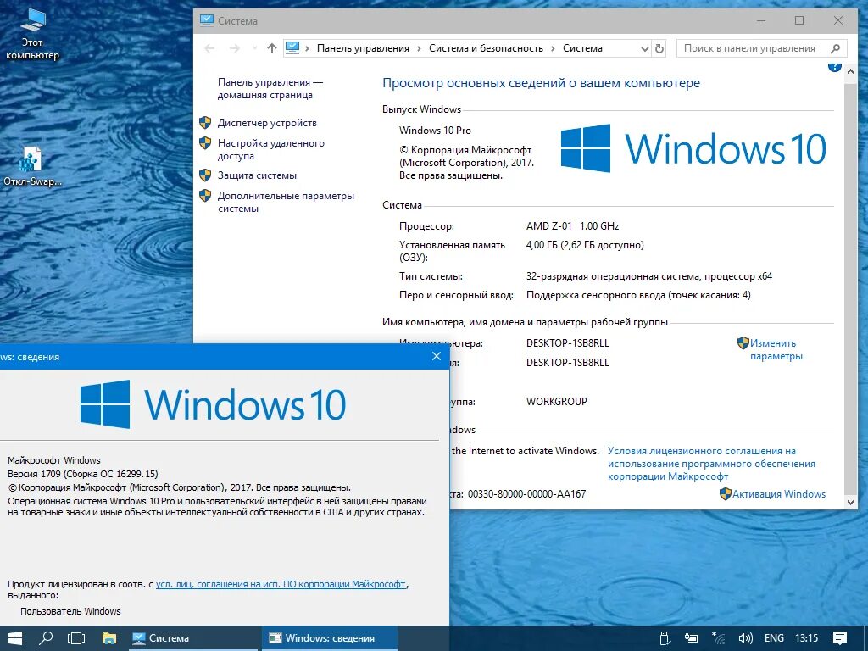The width and height of the screenshot is (868, 651).
Task: Click the processor value AMD Z-01
Action: pyautogui.click(x=572, y=225)
